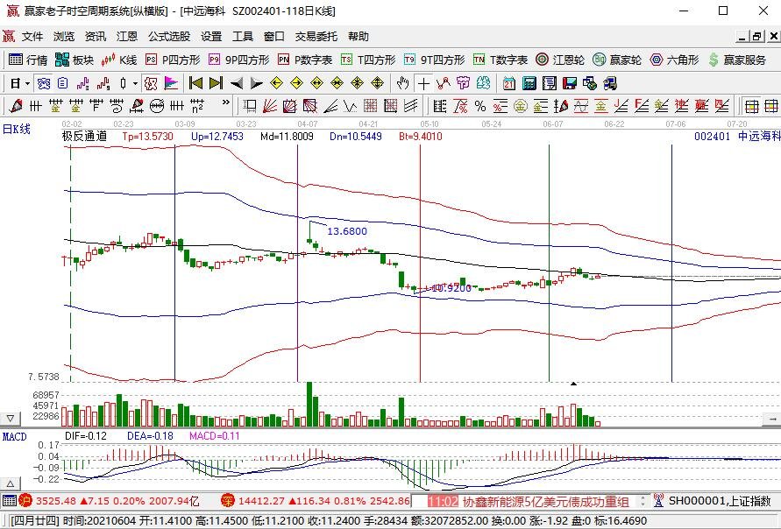Open the 六角形 hexagon tool
Screen dimensions: 781x529
pyautogui.click(x=674, y=60)
